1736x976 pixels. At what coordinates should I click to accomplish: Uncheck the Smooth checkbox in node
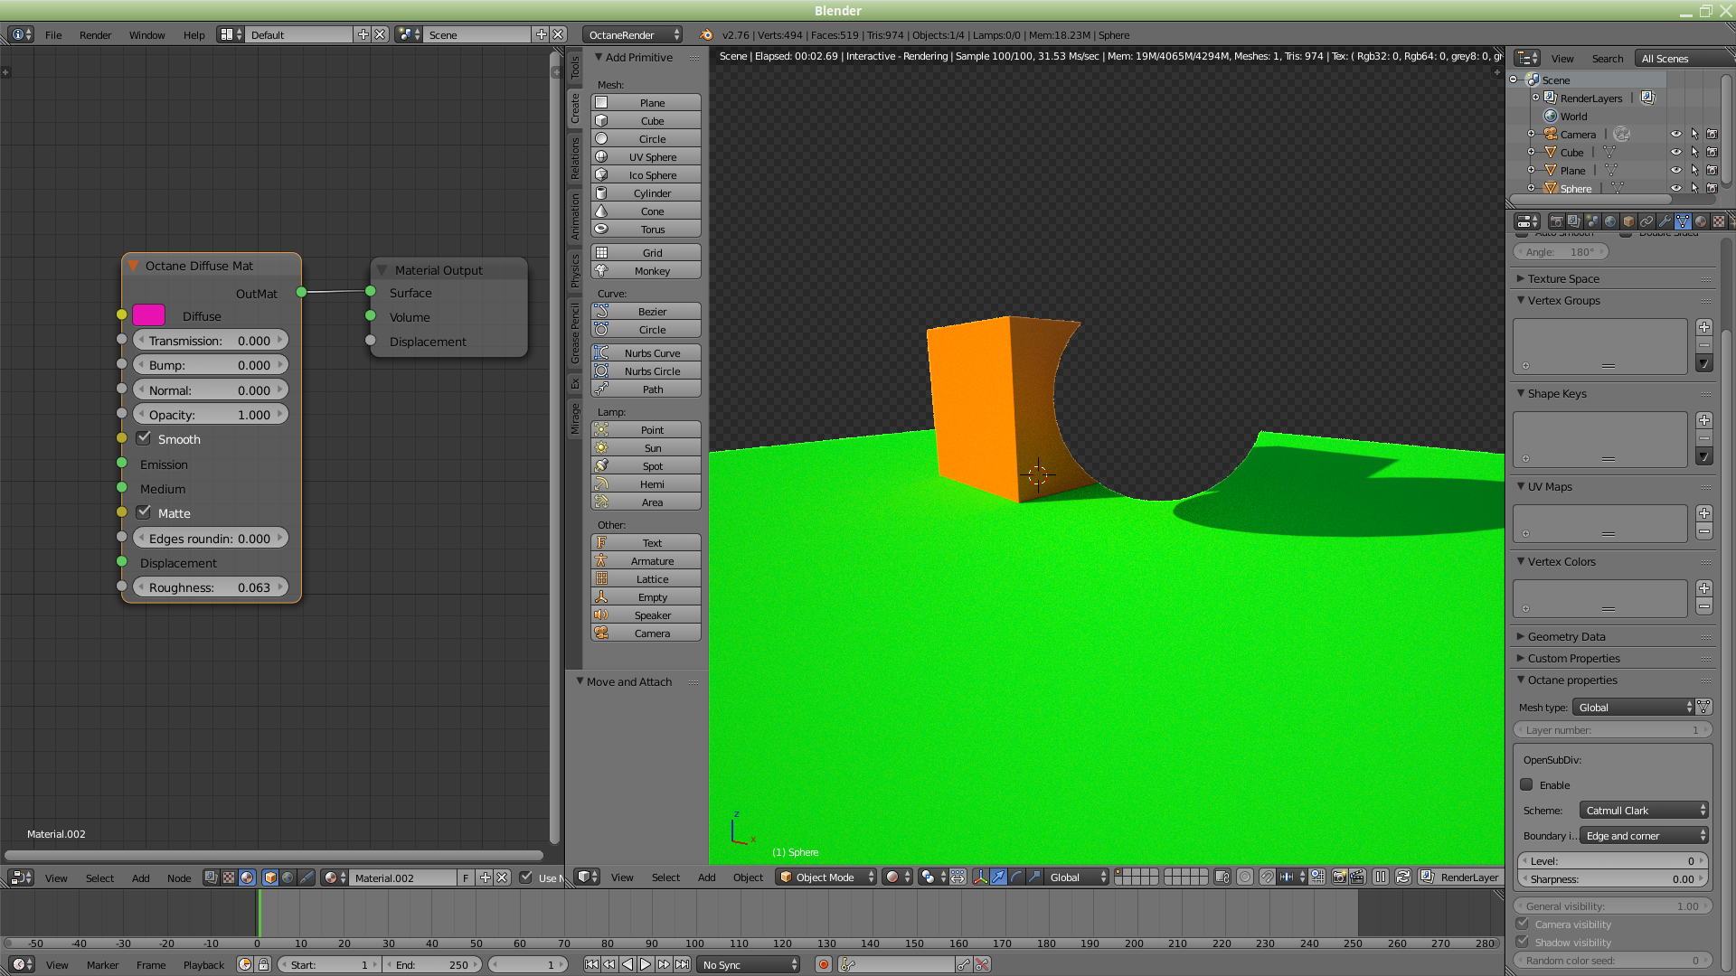coord(144,438)
